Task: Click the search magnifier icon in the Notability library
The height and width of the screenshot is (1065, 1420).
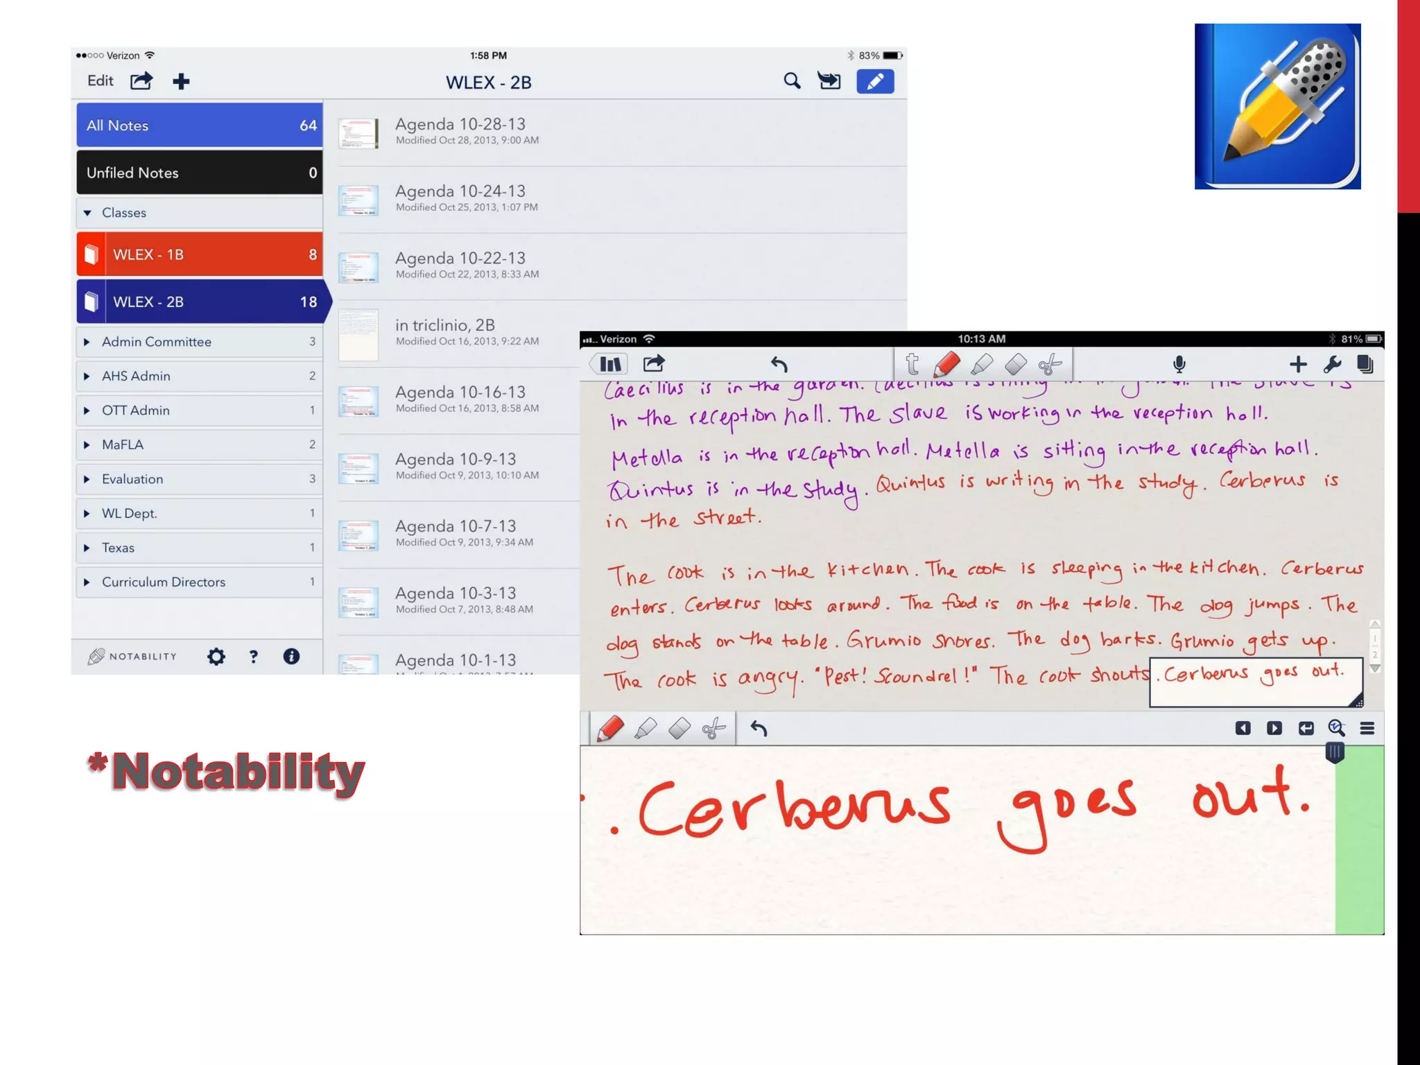Action: click(x=792, y=81)
